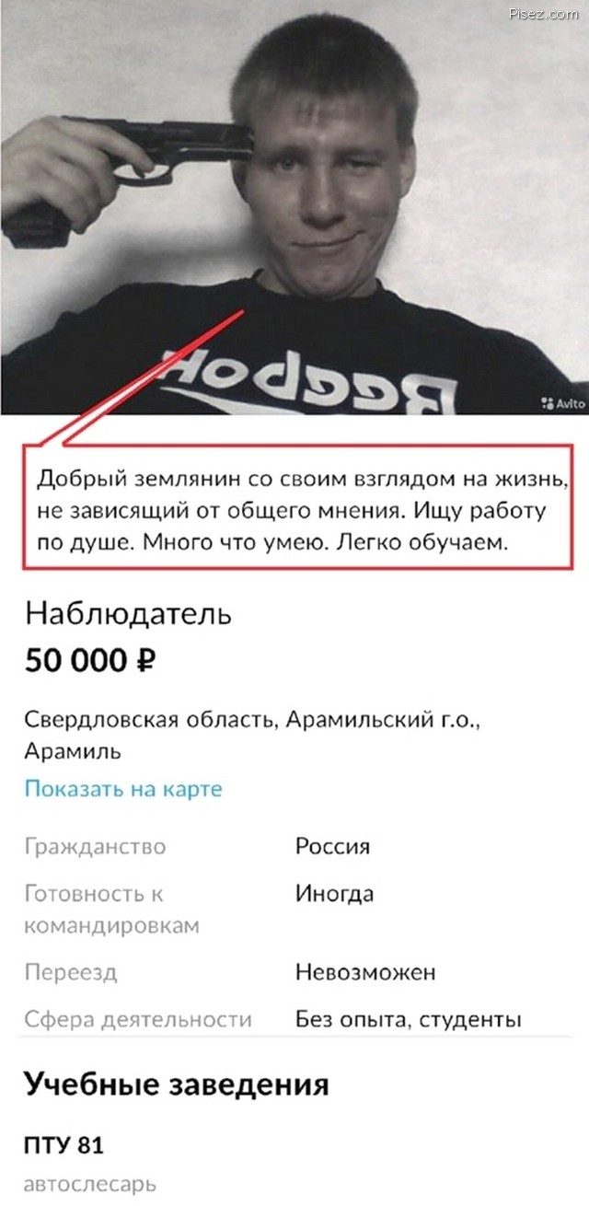
Task: Click the 'Учебные заведения' section heading
Action: (176, 1084)
